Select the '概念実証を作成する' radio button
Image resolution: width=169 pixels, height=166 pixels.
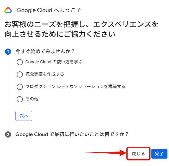[x=20, y=74]
